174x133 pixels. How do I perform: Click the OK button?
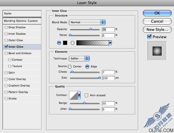[157, 13]
